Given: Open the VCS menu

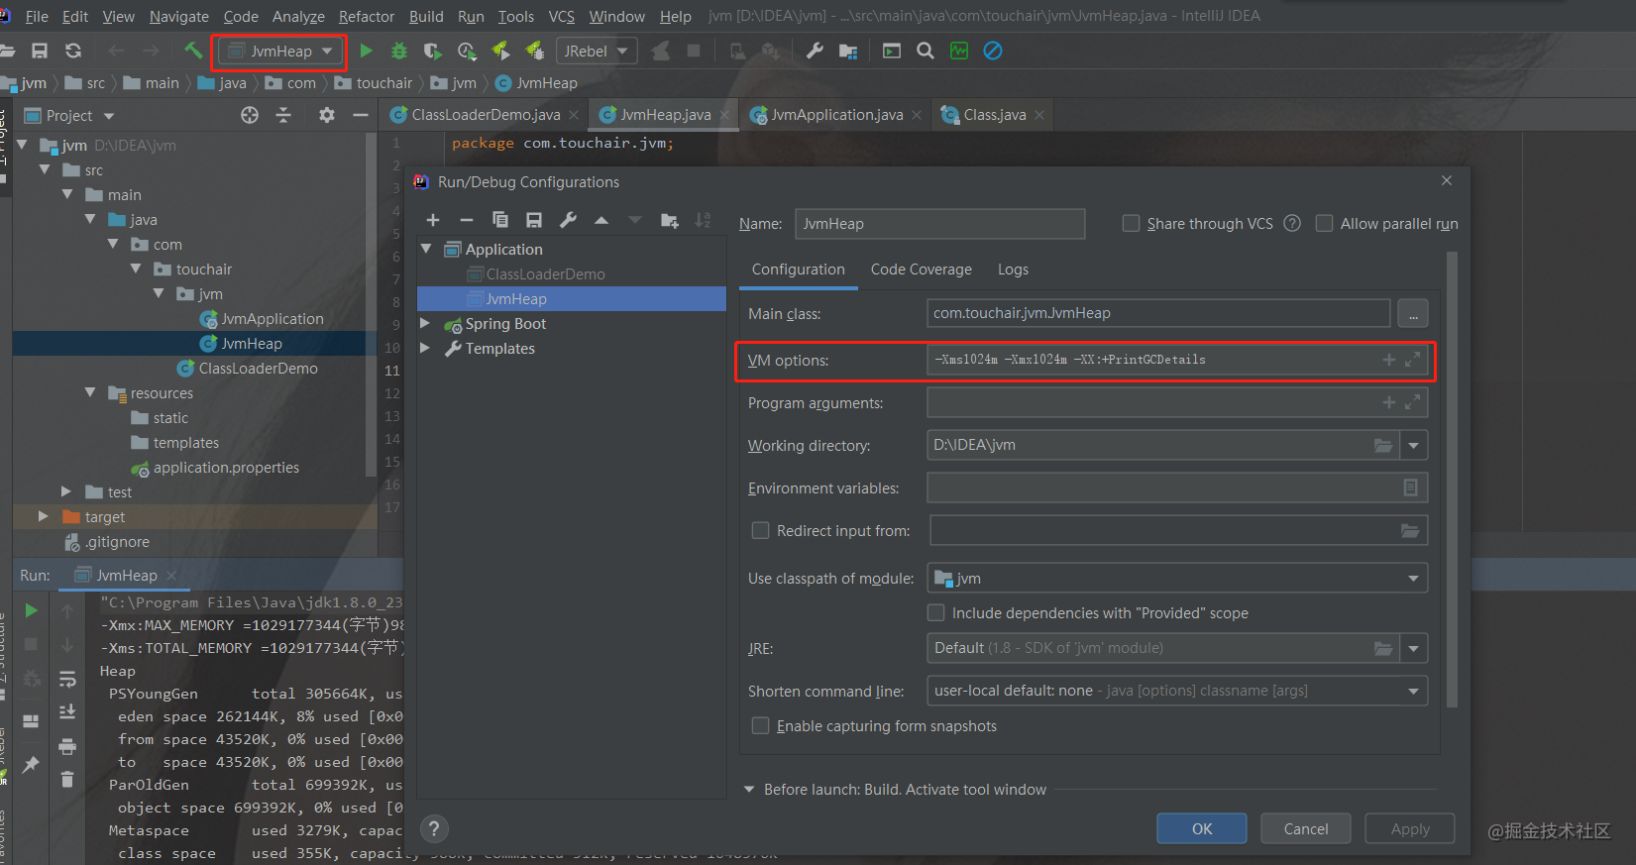Looking at the screenshot, I should pyautogui.click(x=562, y=16).
